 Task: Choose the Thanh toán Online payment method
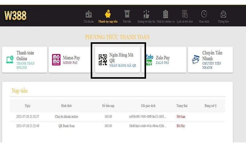pyautogui.click(x=25, y=60)
